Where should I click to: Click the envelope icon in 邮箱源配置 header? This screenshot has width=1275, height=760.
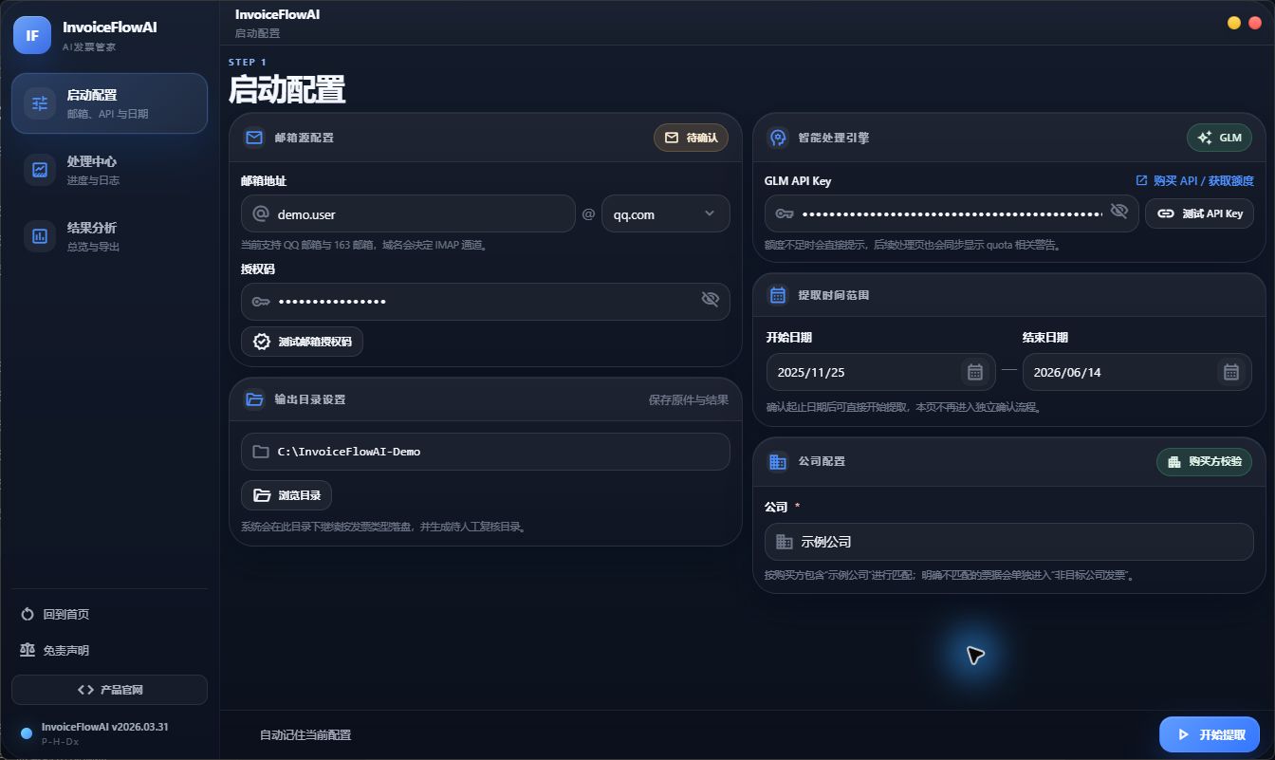click(253, 138)
